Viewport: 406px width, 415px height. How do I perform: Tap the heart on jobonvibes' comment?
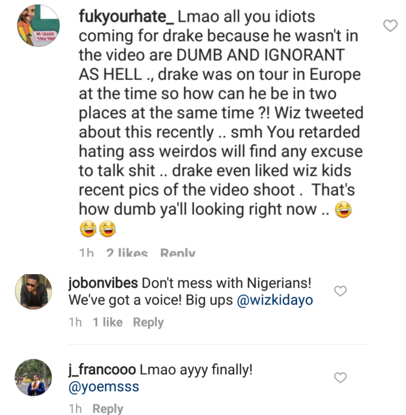click(341, 290)
